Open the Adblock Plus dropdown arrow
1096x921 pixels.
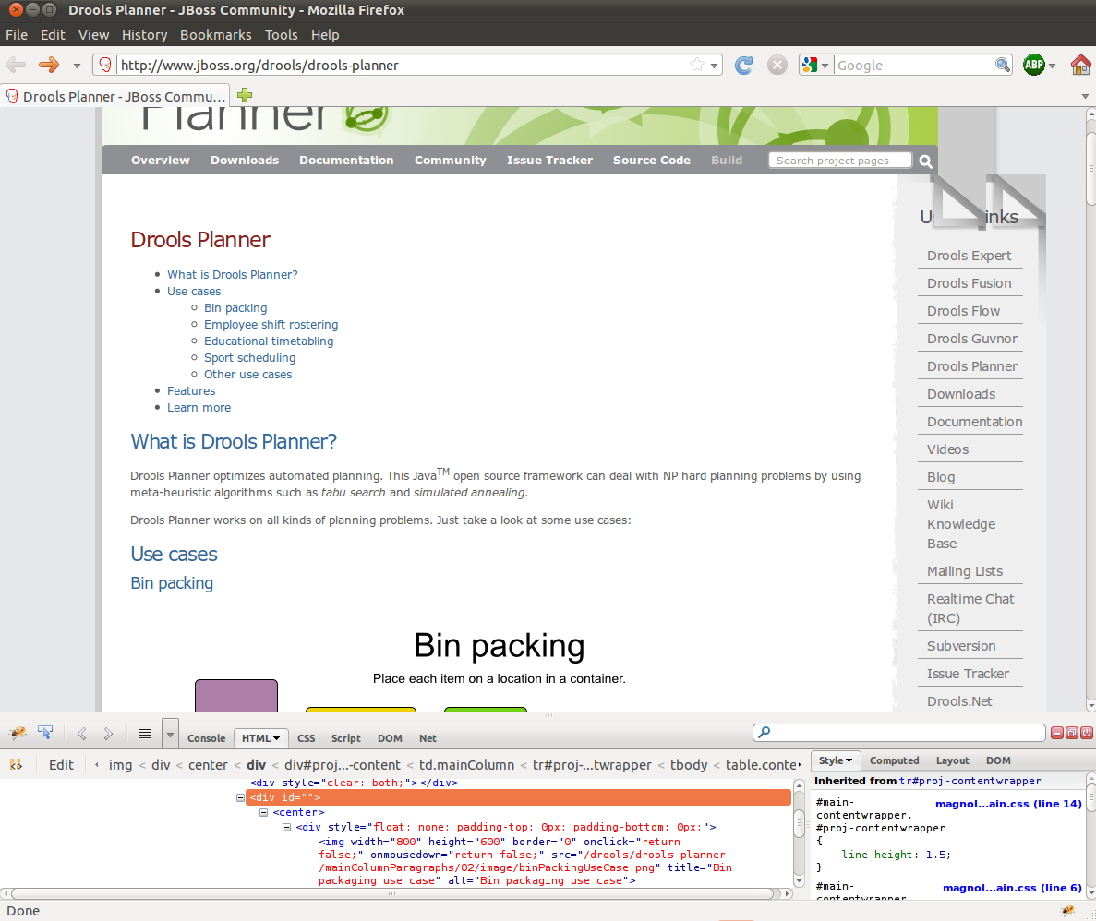pos(1052,66)
